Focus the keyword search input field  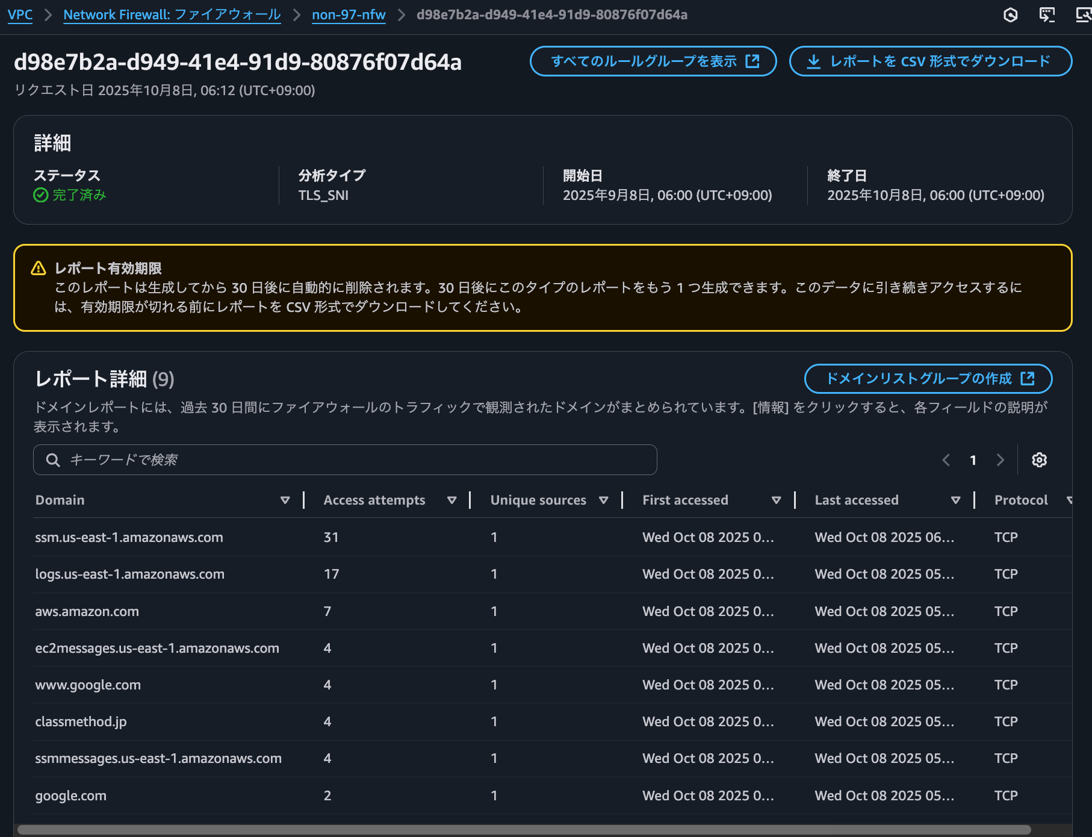tap(355, 460)
